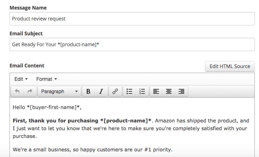The height and width of the screenshot is (157, 259).
Task: Click the dropdown arrow beside Paragraph
Action: (76, 91)
